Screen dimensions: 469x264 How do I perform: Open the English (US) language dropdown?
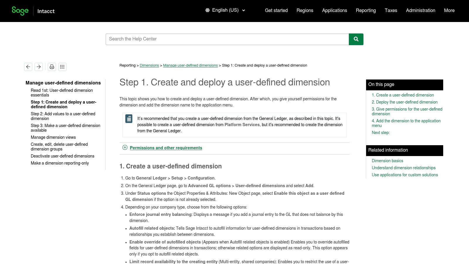[225, 10]
